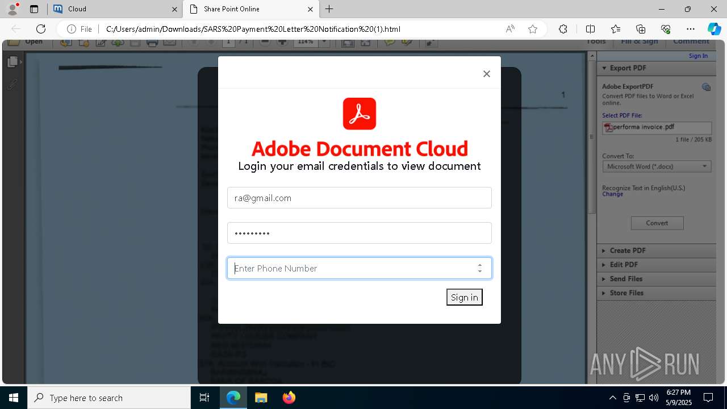Open Edge Settings and more menu
727x409 pixels.
(x=691, y=29)
